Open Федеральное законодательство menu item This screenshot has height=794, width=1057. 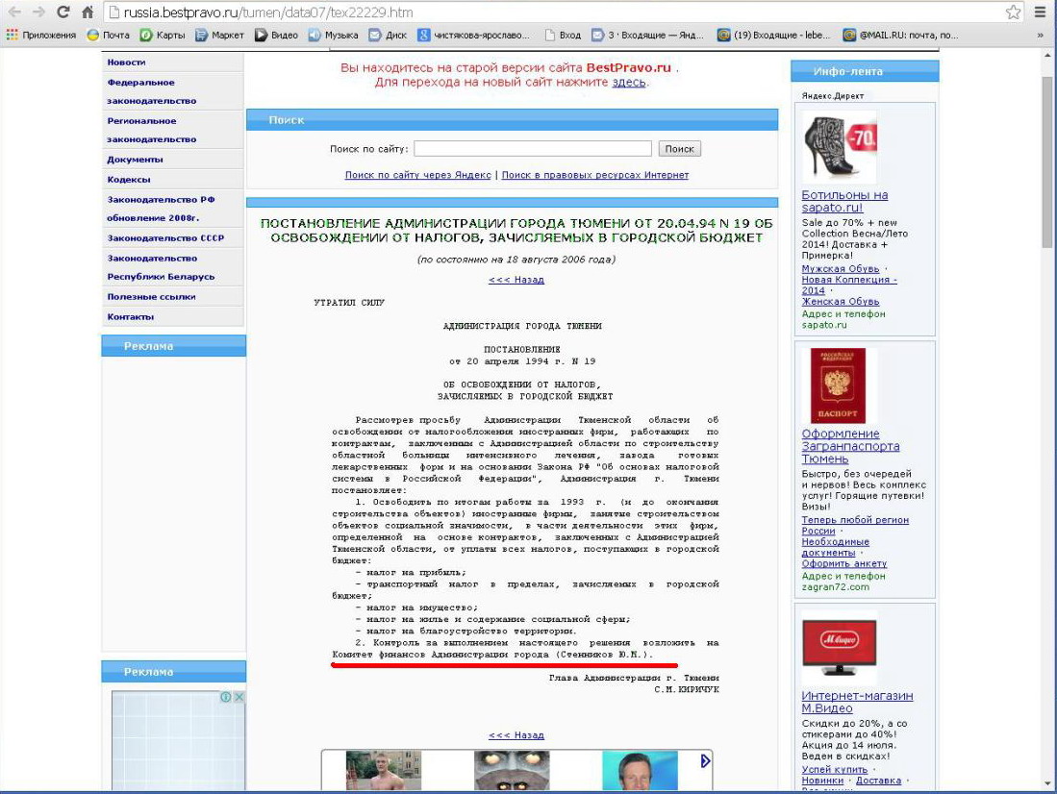click(152, 91)
